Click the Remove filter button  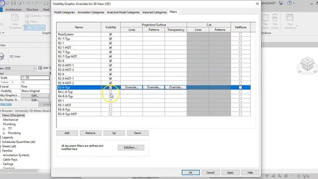90,133
